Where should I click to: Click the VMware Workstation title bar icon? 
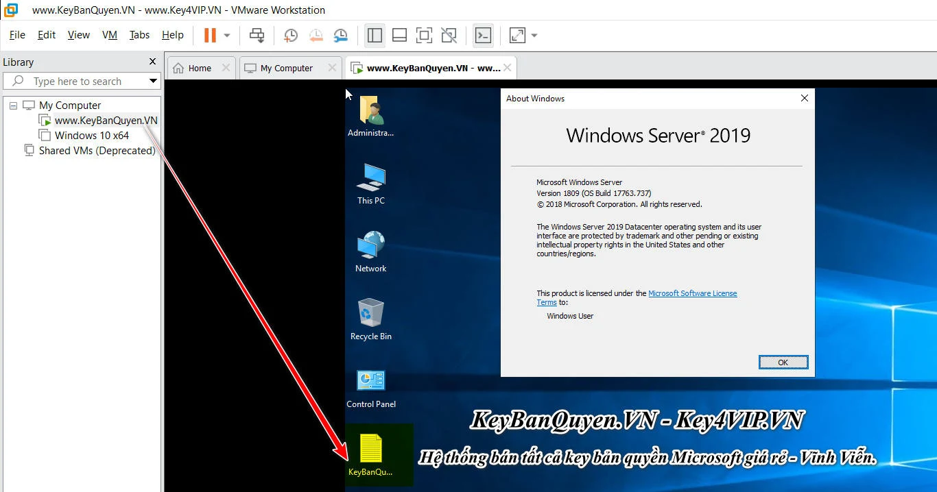coord(10,10)
